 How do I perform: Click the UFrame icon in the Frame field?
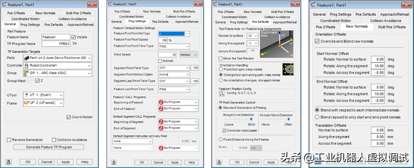point(26,103)
